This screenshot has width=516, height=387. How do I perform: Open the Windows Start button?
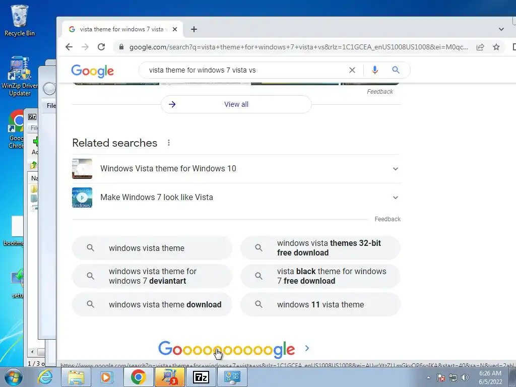13,377
